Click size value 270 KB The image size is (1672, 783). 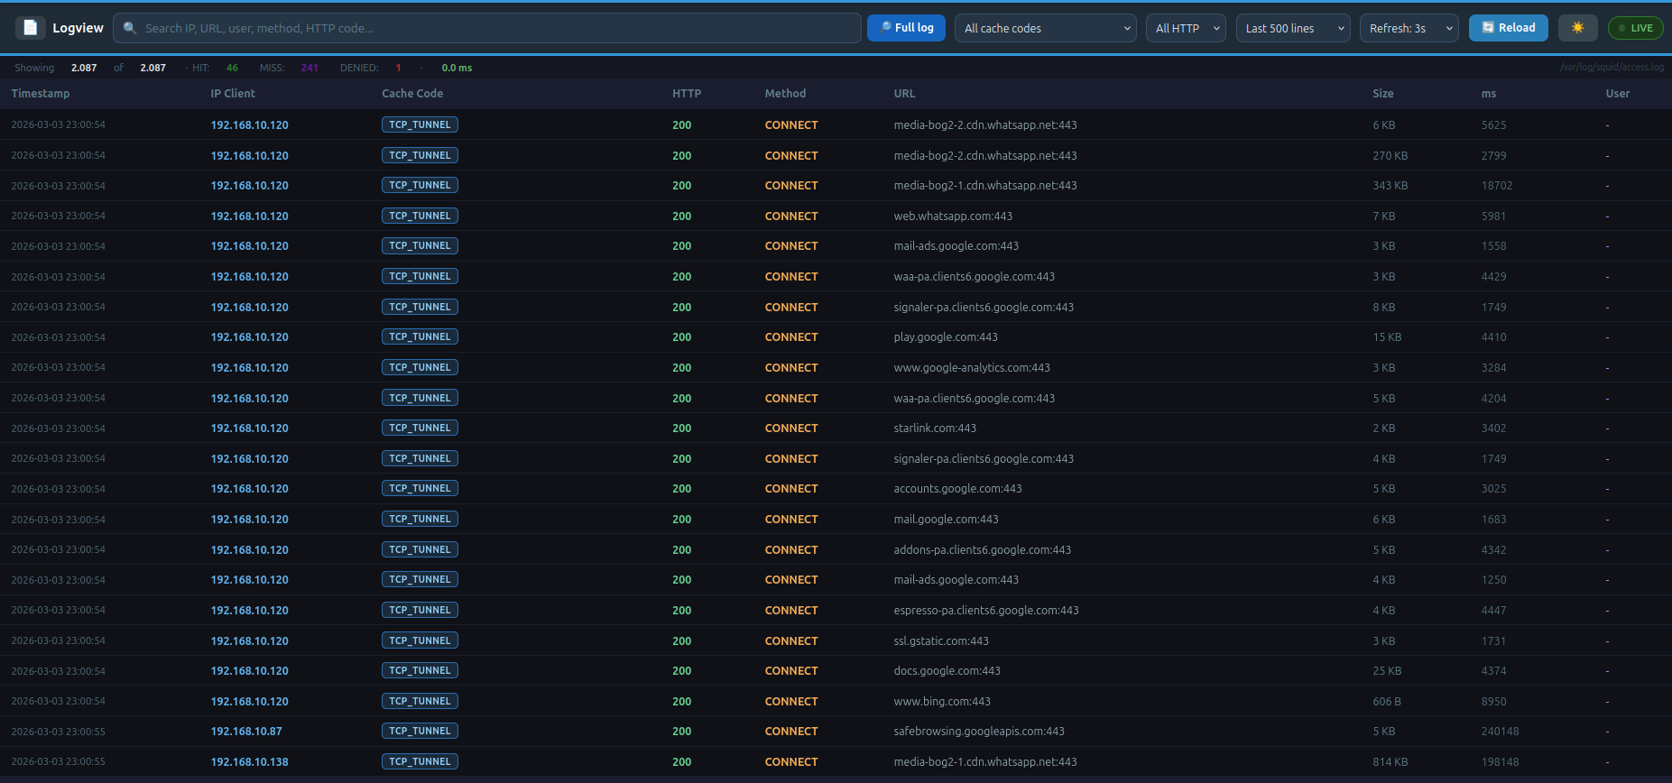(x=1390, y=156)
